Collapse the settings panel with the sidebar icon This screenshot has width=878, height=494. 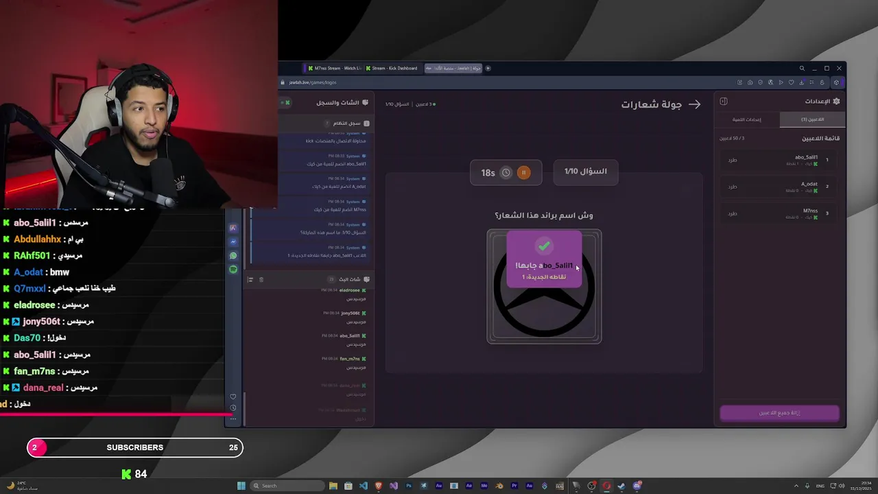[723, 102]
